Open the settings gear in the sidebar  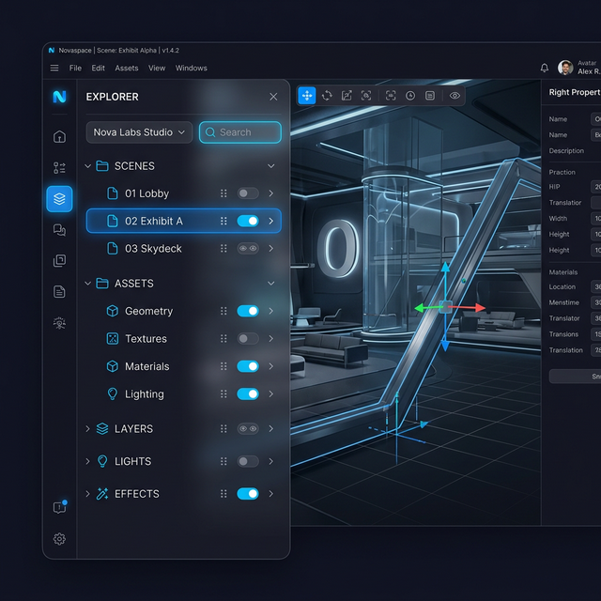tap(59, 539)
